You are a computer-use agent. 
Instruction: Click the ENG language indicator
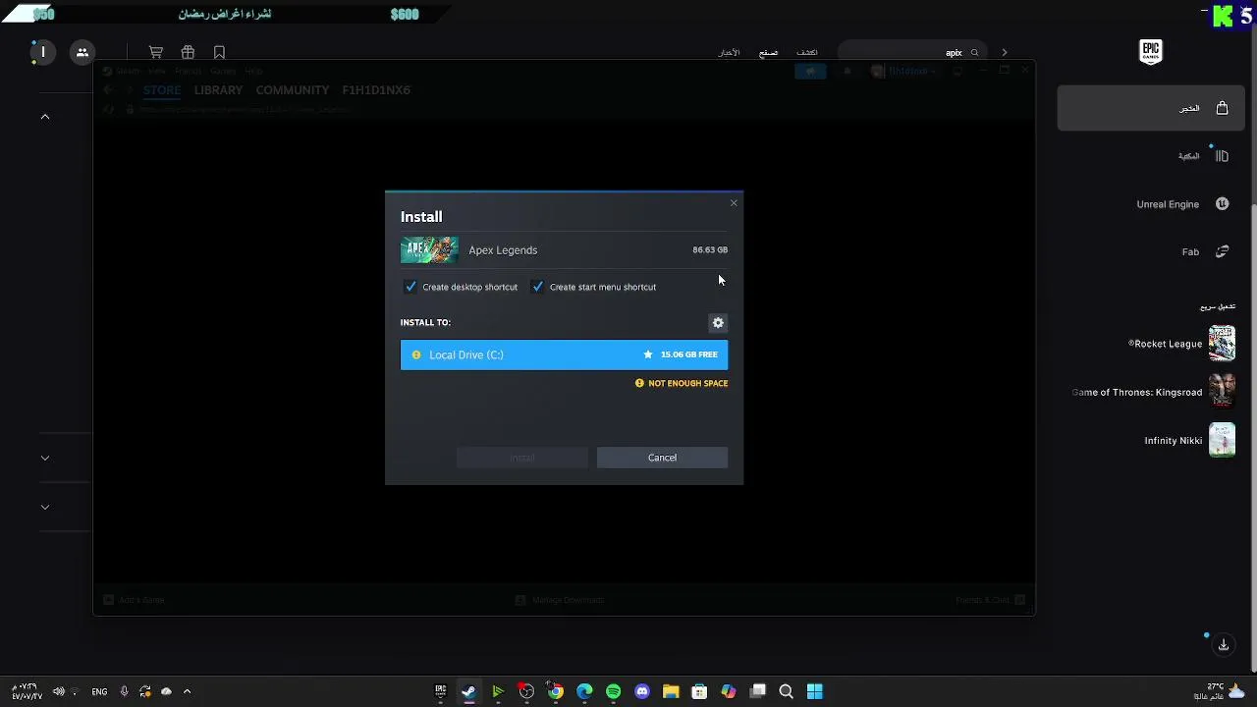click(99, 692)
